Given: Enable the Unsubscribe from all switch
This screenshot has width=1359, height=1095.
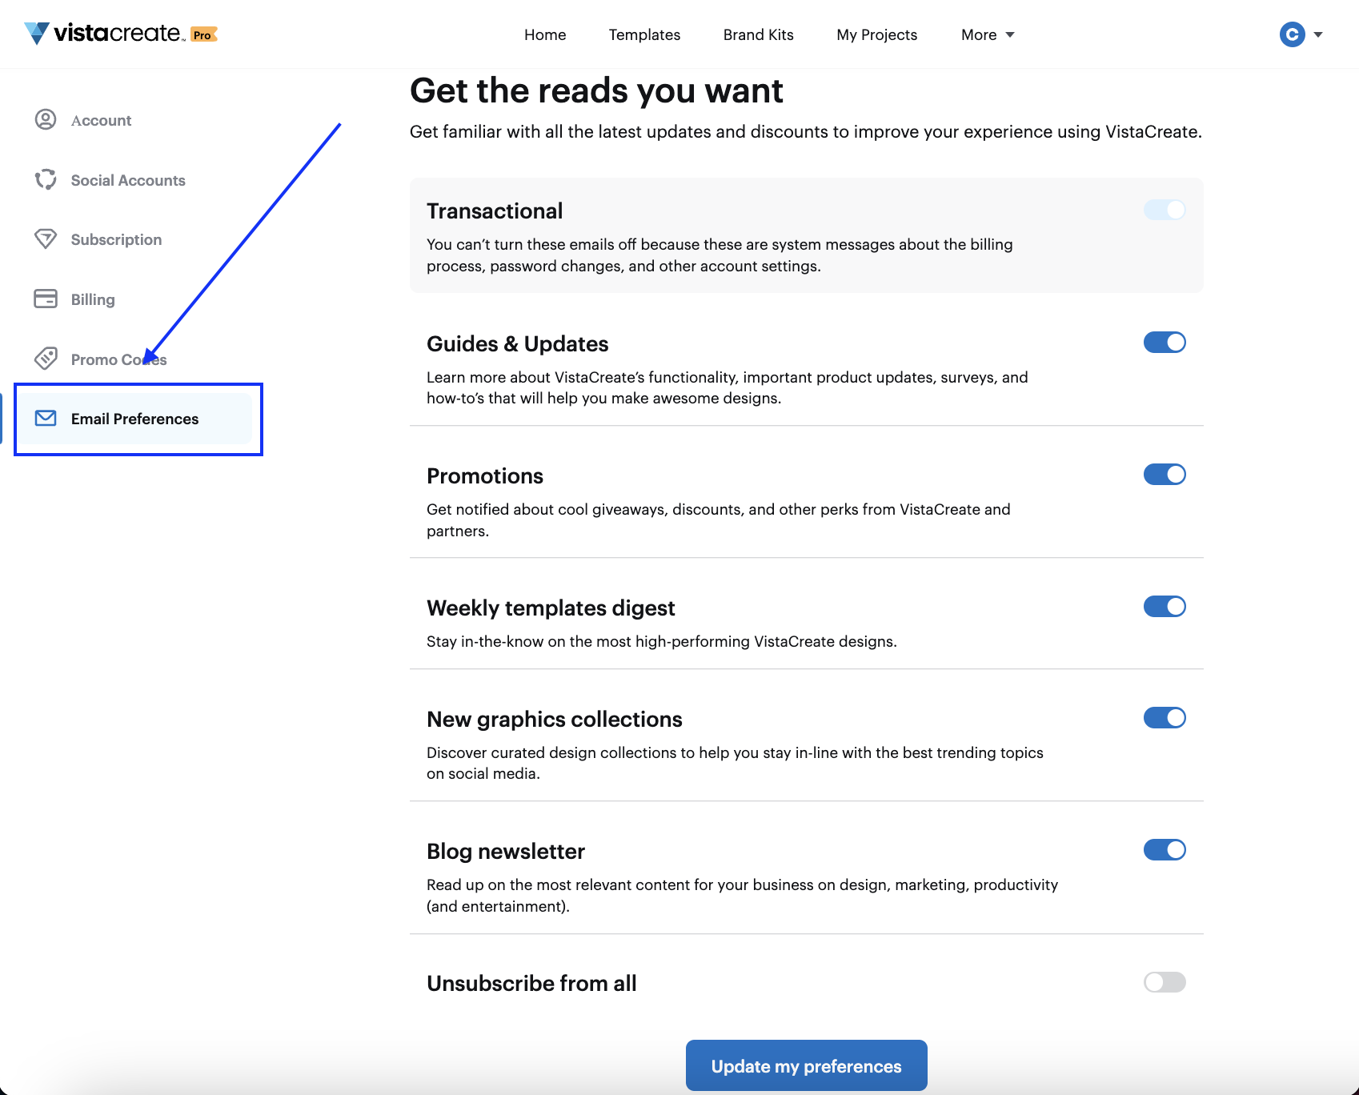Looking at the screenshot, I should [x=1165, y=982].
